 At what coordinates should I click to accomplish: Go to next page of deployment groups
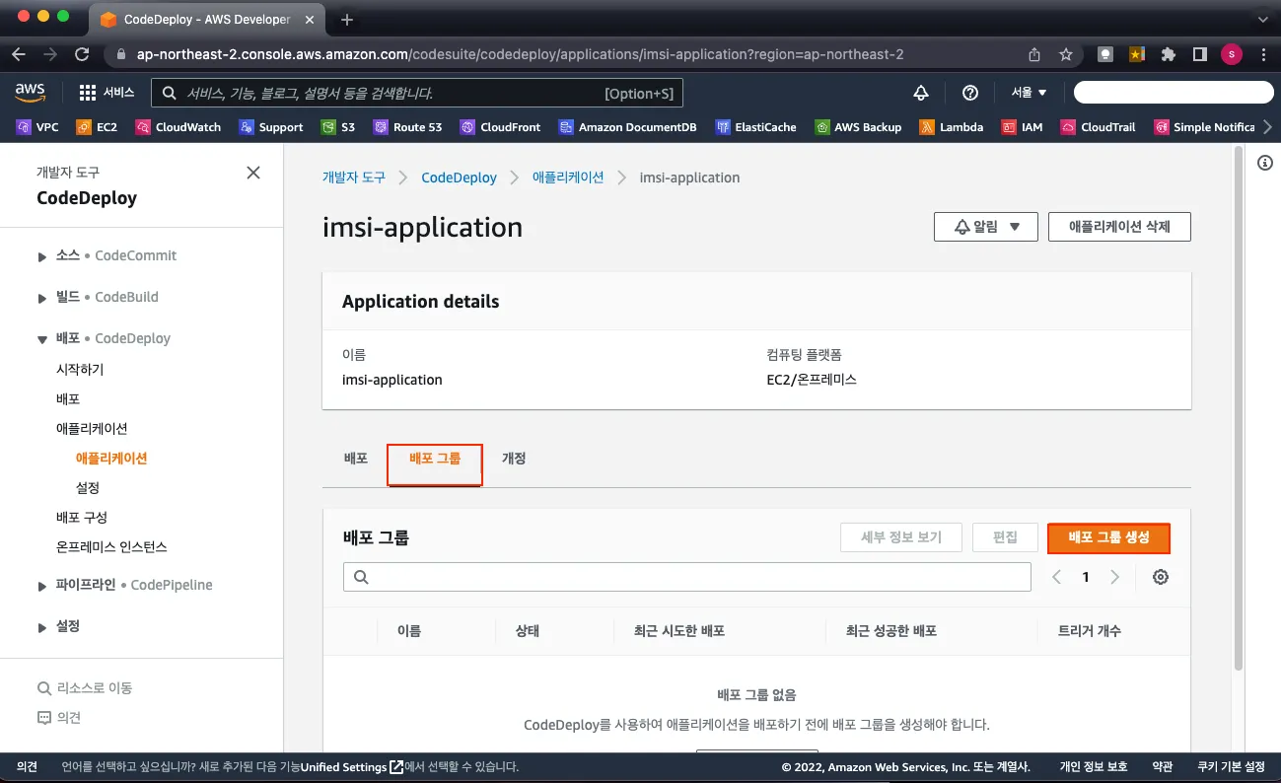[x=1115, y=577]
